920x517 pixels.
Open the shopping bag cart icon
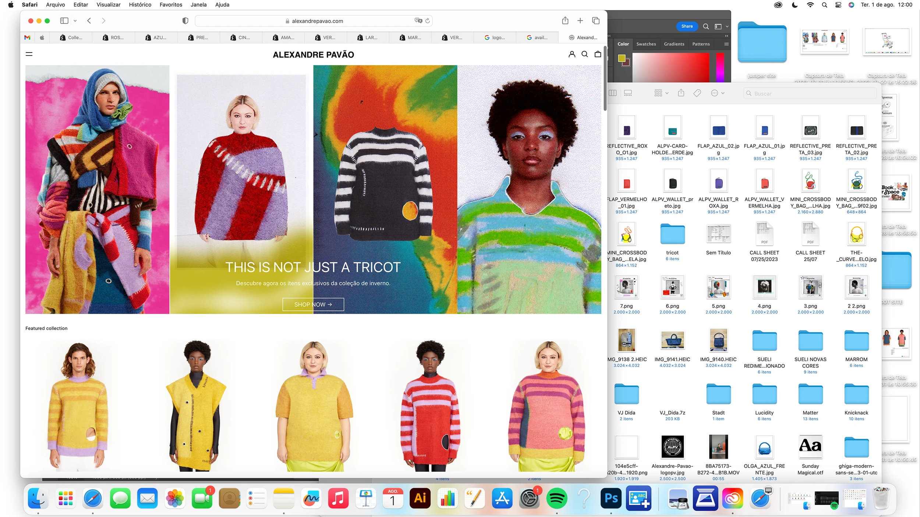[x=598, y=54]
